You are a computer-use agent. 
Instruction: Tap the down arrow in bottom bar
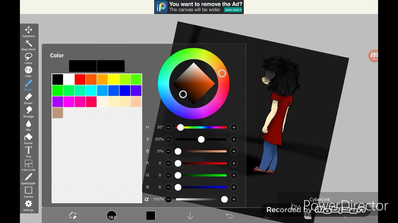(190, 216)
